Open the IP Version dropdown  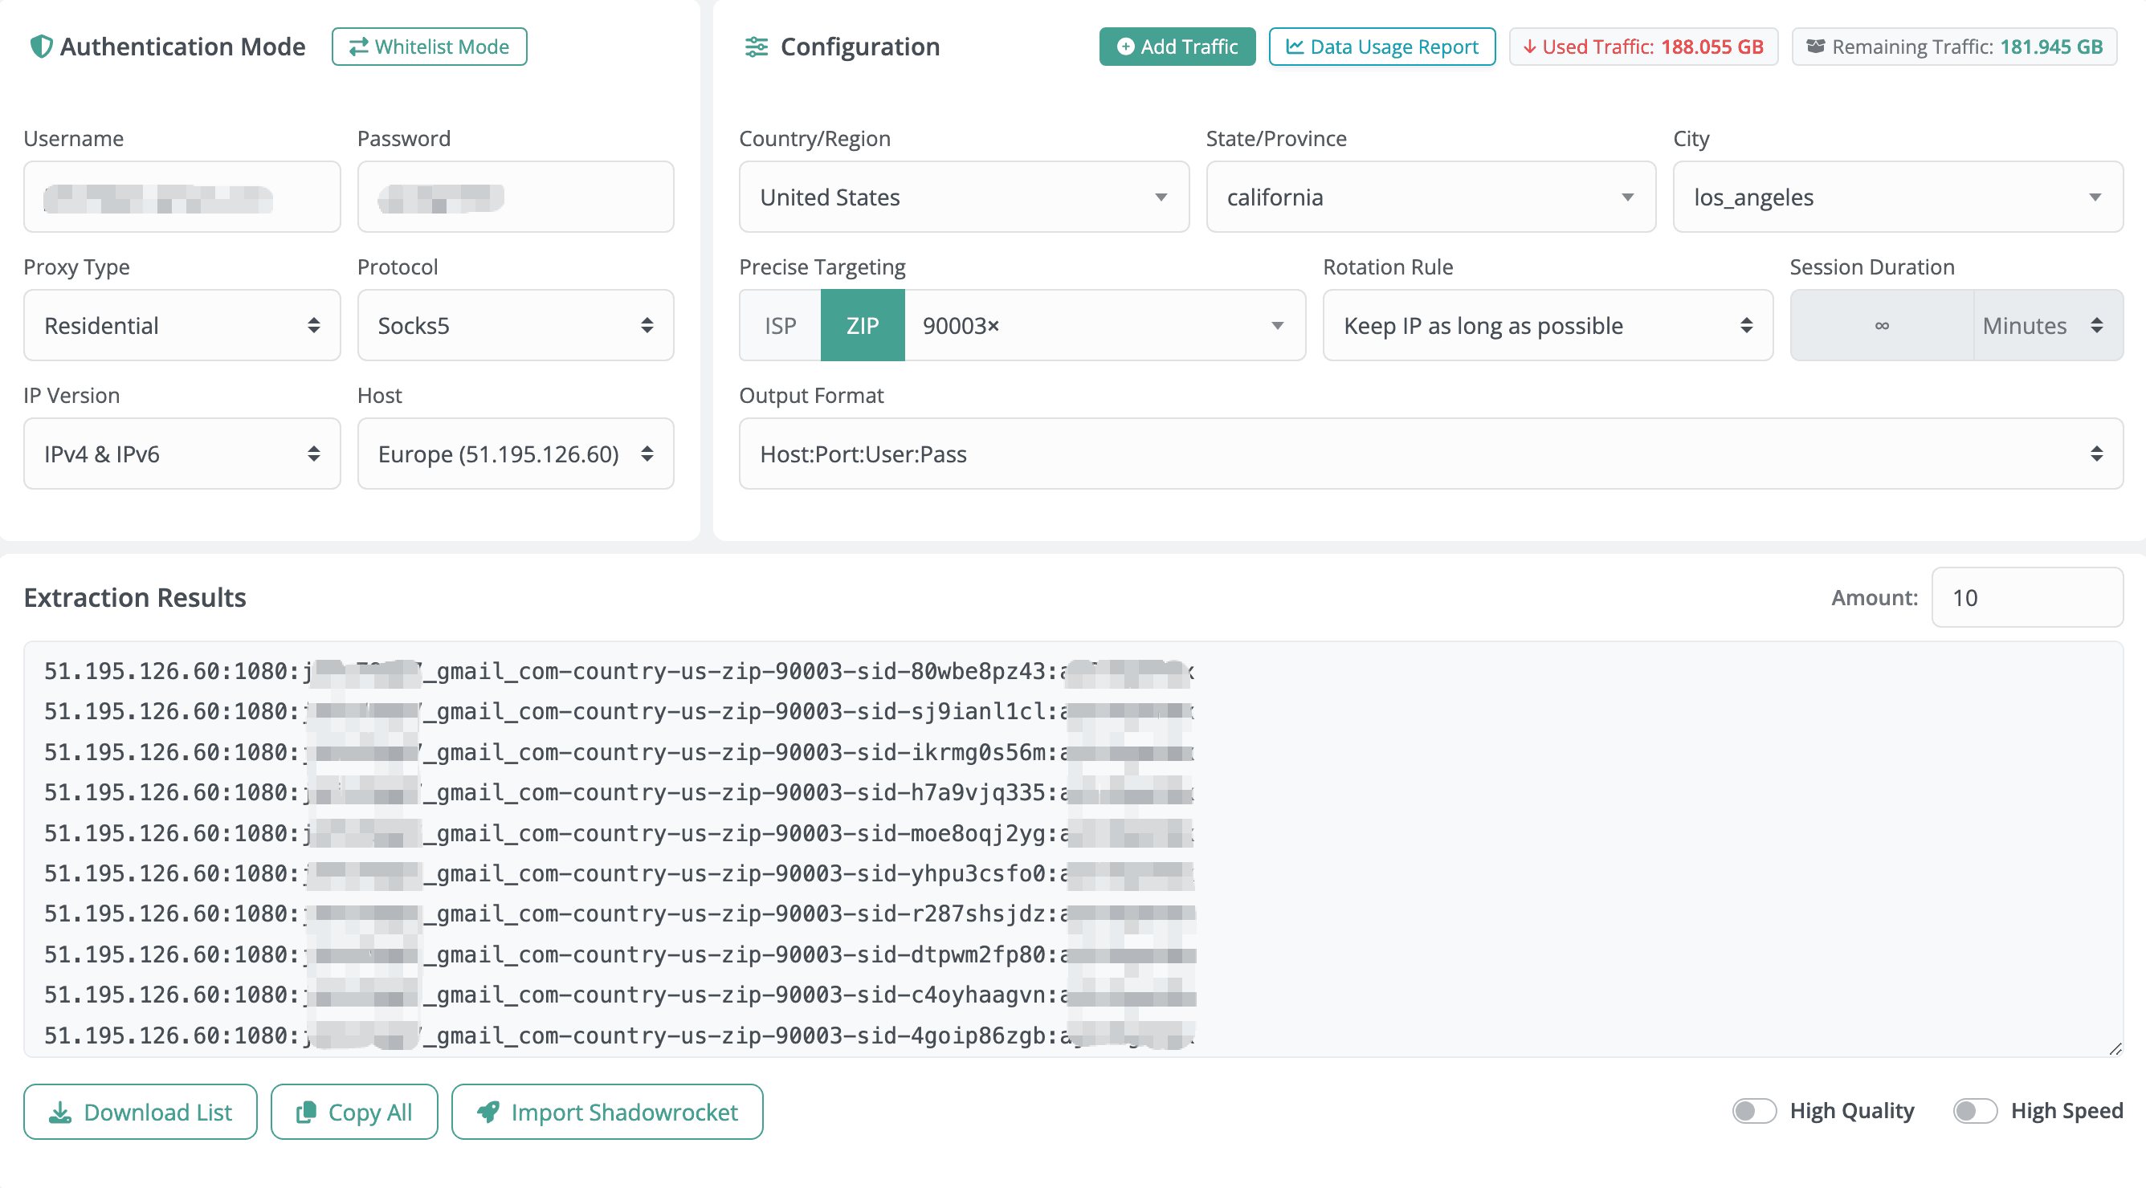(182, 454)
